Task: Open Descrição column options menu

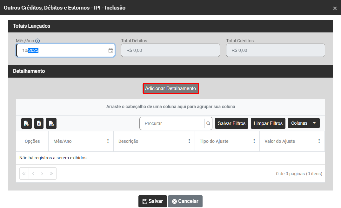Action: 189,141
